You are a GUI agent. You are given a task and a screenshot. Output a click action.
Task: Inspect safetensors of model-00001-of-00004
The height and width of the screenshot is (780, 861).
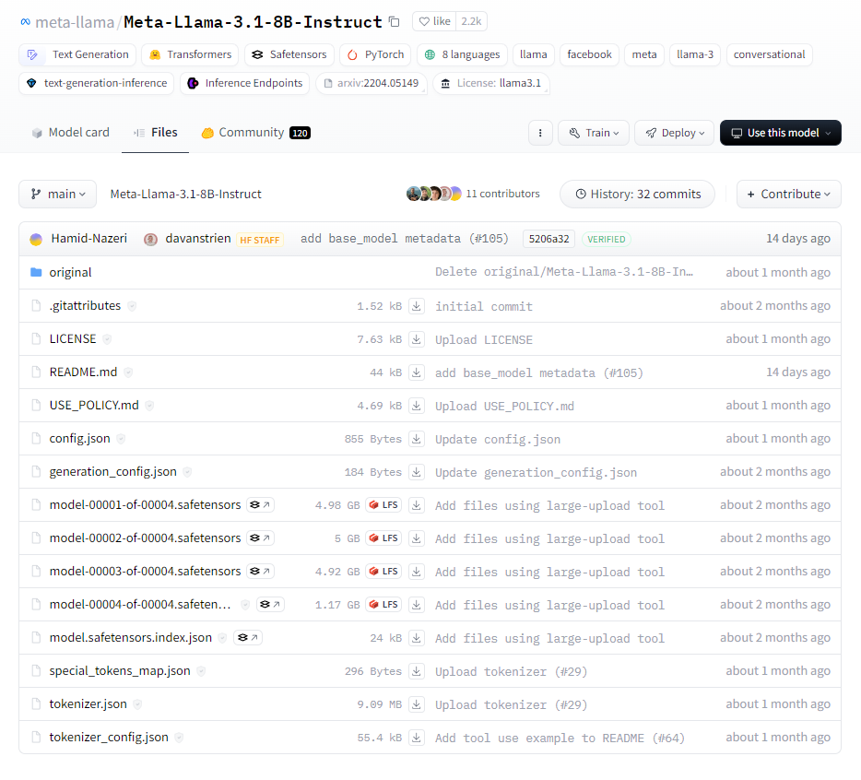pyautogui.click(x=260, y=505)
